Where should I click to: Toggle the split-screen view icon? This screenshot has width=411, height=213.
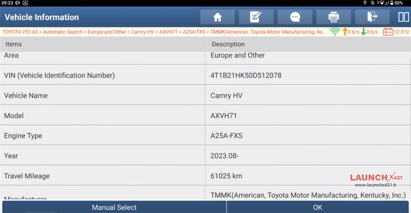coord(404,17)
